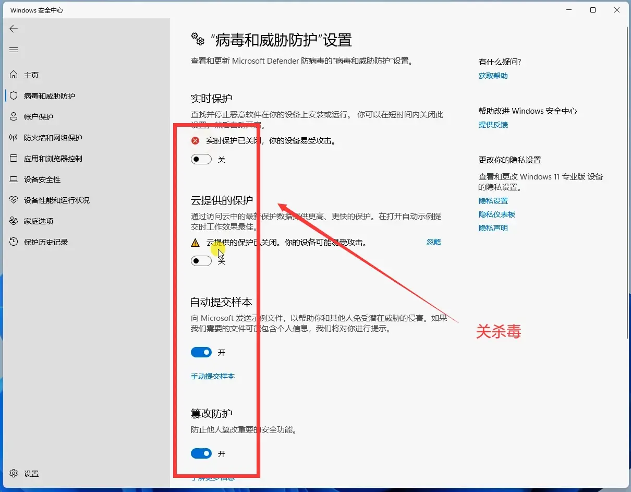Click the 篡改防护 heading
This screenshot has height=492, width=631.
[211, 414]
